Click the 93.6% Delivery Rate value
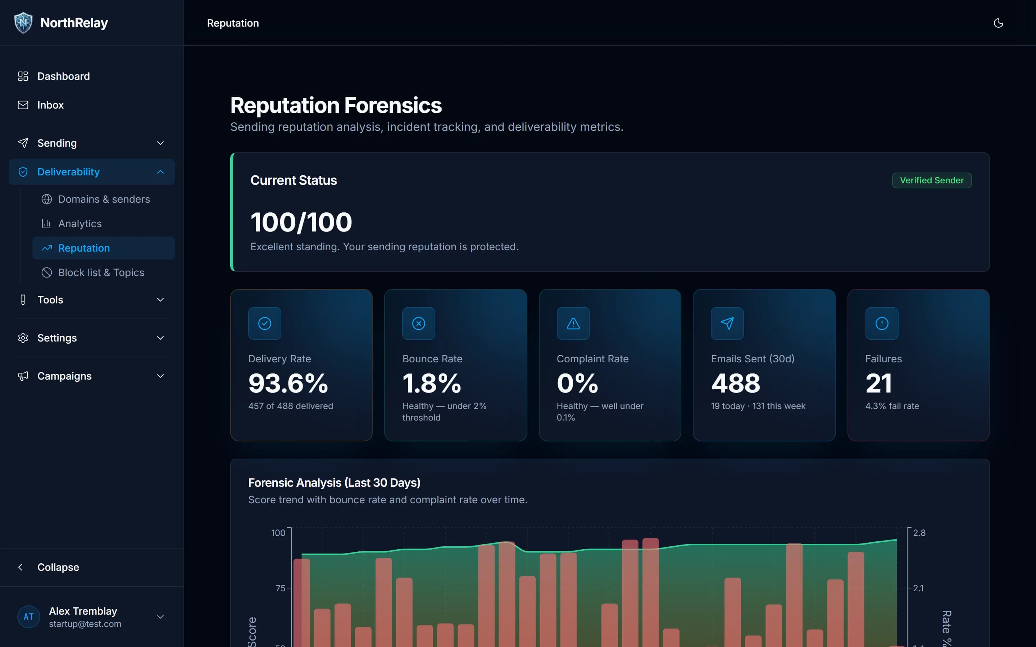Screen dimensions: 1036x647 point(288,383)
